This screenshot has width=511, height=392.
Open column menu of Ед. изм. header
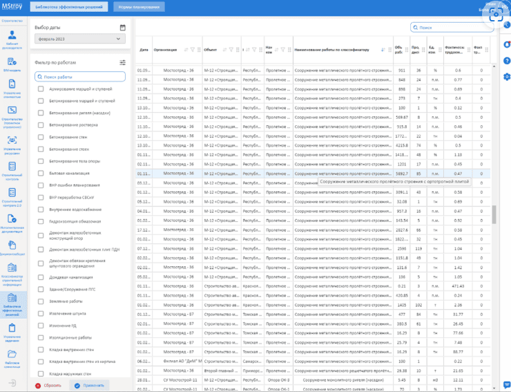[x=440, y=50]
